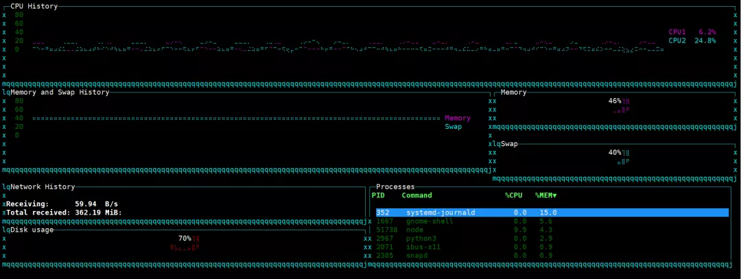The width and height of the screenshot is (741, 279).
Task: Click the 4.3 %MEM value of node
Action: point(546,230)
